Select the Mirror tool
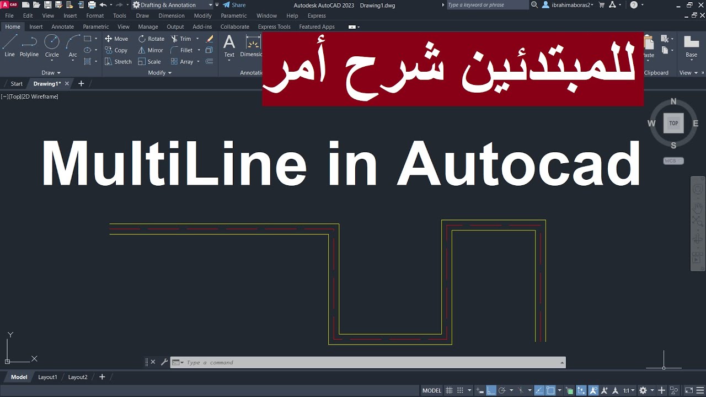This screenshot has height=397, width=706. [x=151, y=50]
